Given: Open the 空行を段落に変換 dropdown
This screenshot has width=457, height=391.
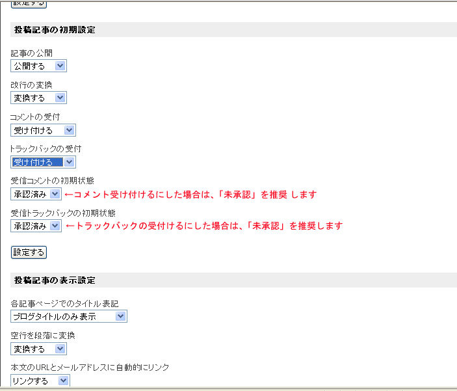Looking at the screenshot, I should (39, 349).
